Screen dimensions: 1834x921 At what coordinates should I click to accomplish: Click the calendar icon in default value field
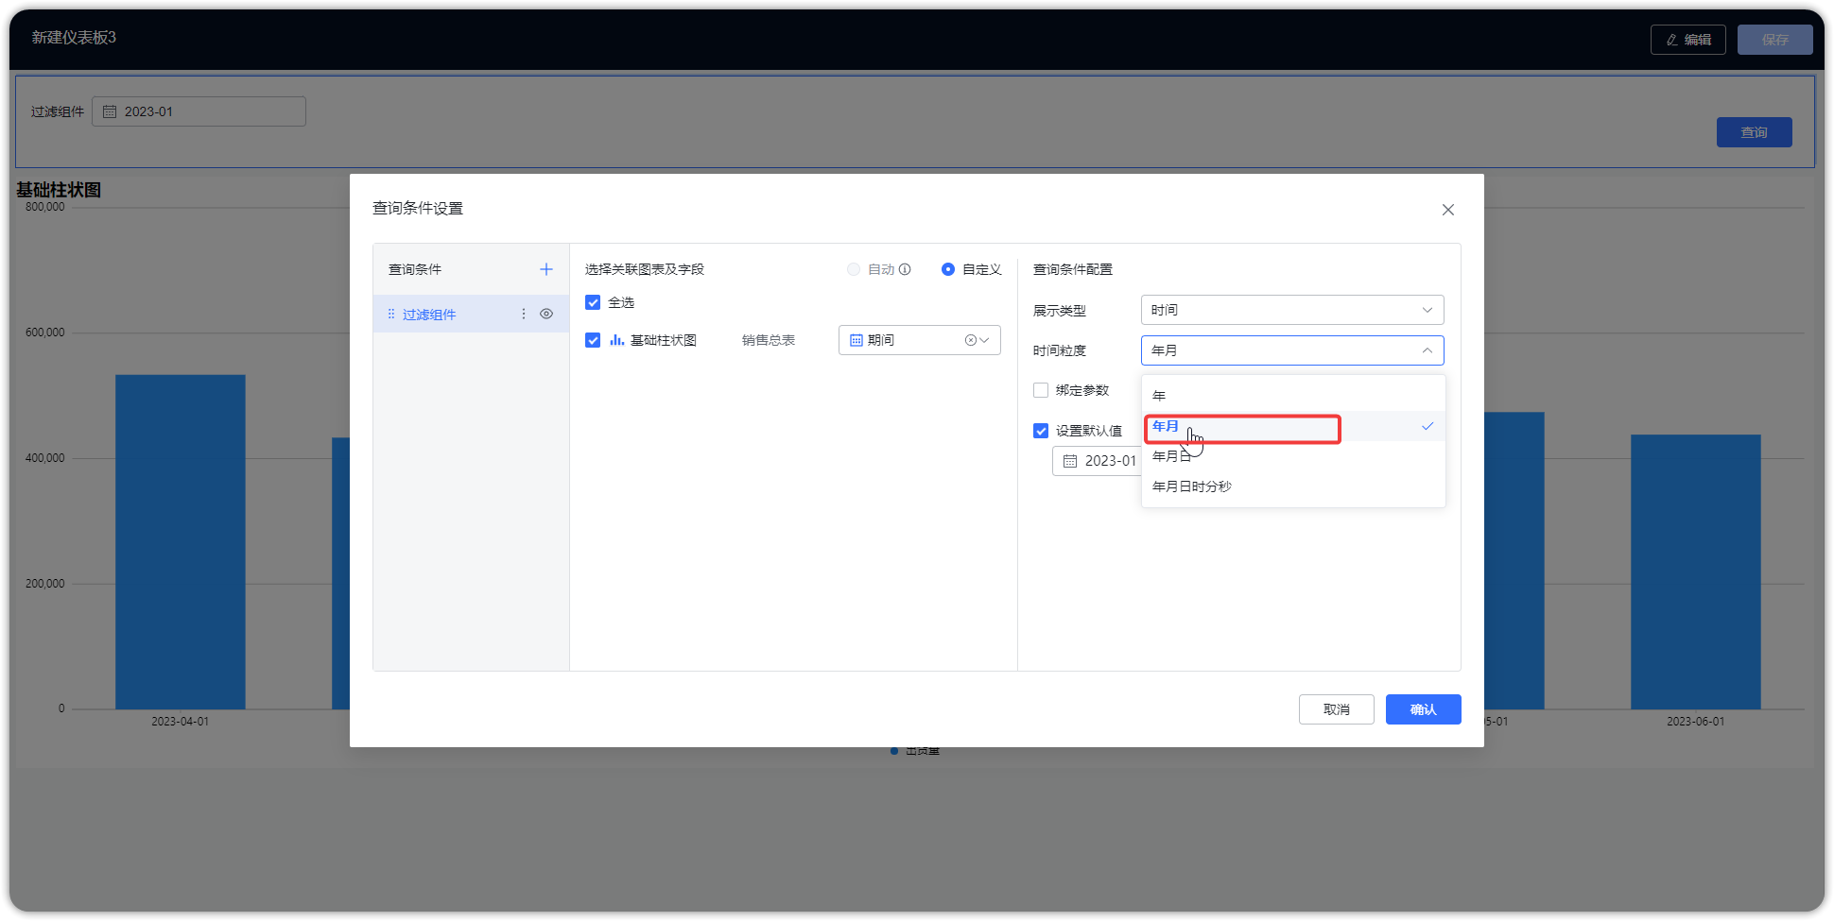(x=1070, y=461)
